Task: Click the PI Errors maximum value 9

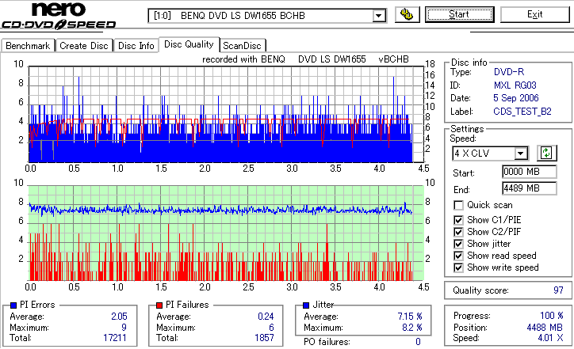Action: tap(124, 328)
